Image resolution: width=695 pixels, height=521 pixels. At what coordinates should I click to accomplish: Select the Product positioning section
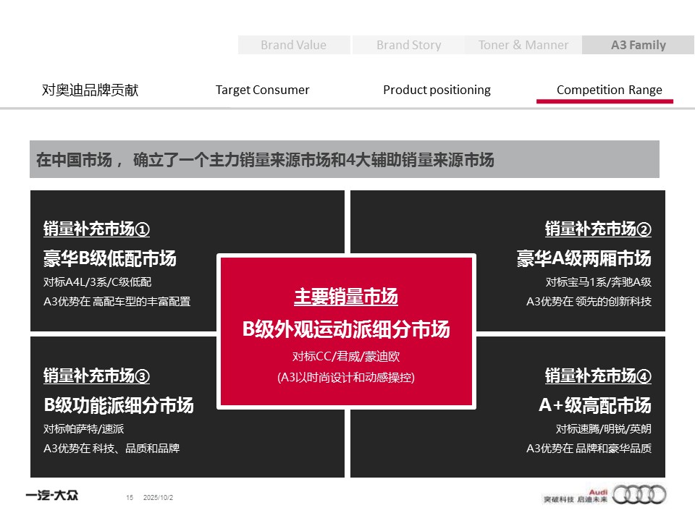tap(437, 90)
